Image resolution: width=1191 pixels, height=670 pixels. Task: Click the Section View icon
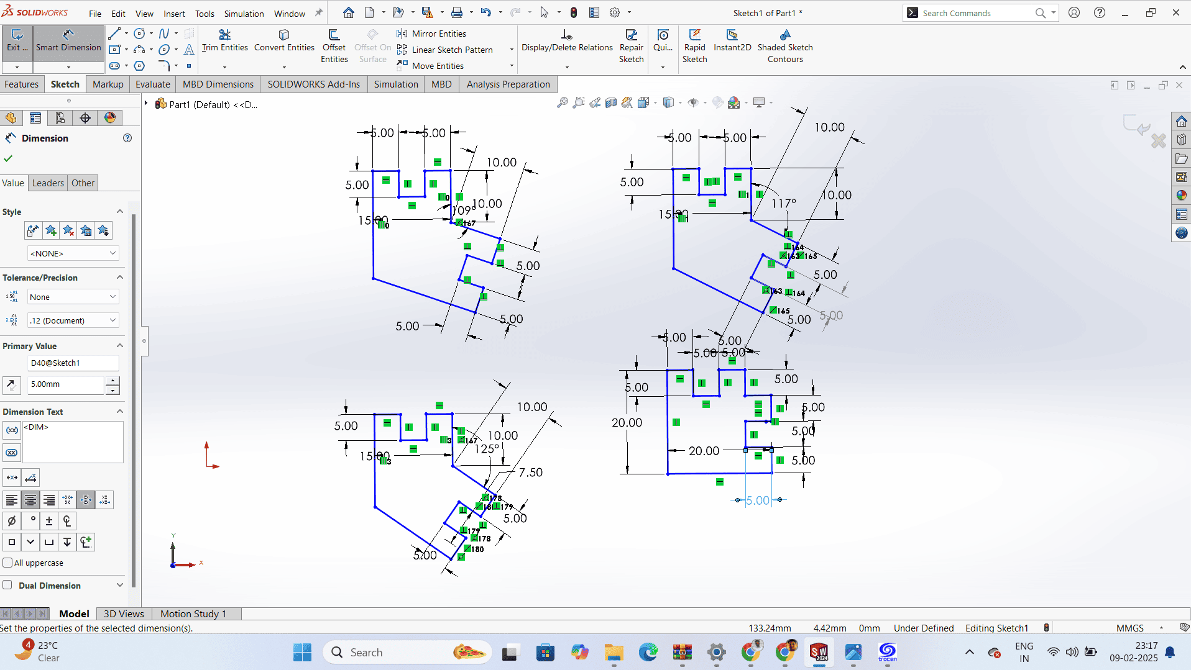pyautogui.click(x=611, y=102)
